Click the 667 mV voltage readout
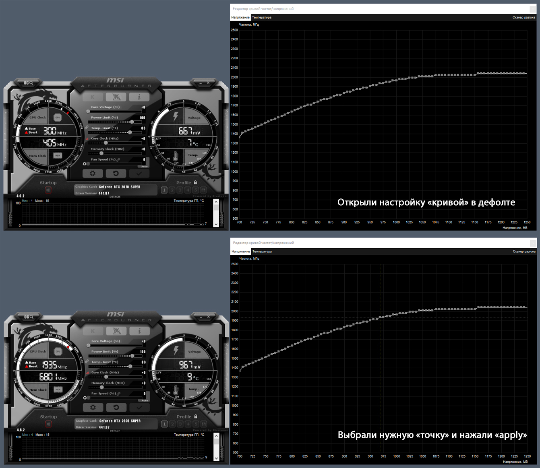 click(189, 131)
